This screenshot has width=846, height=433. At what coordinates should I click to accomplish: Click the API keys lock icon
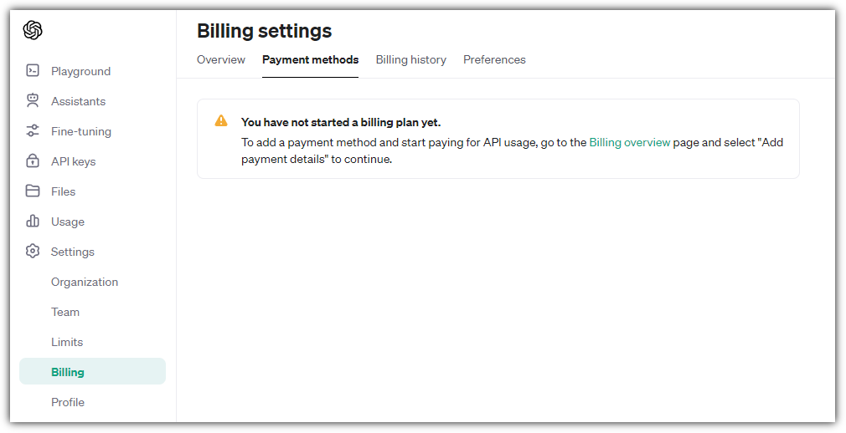pos(33,161)
